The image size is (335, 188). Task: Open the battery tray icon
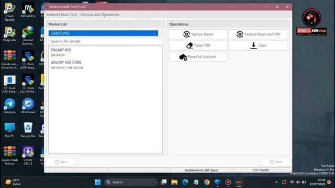[x=304, y=182]
